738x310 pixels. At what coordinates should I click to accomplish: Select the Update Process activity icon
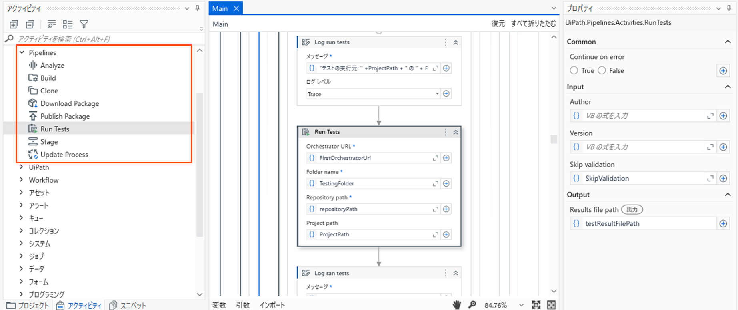33,154
